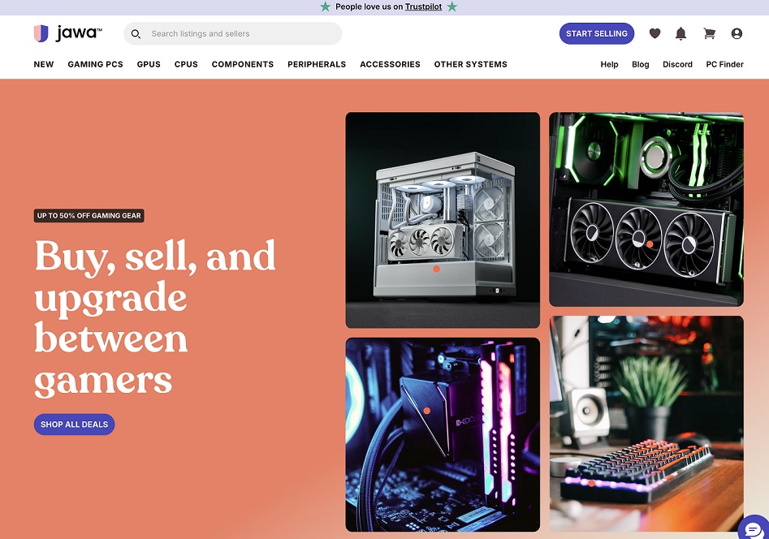Click the green star beside Trustpilot
Viewport: 769px width, 539px height.
452,6
